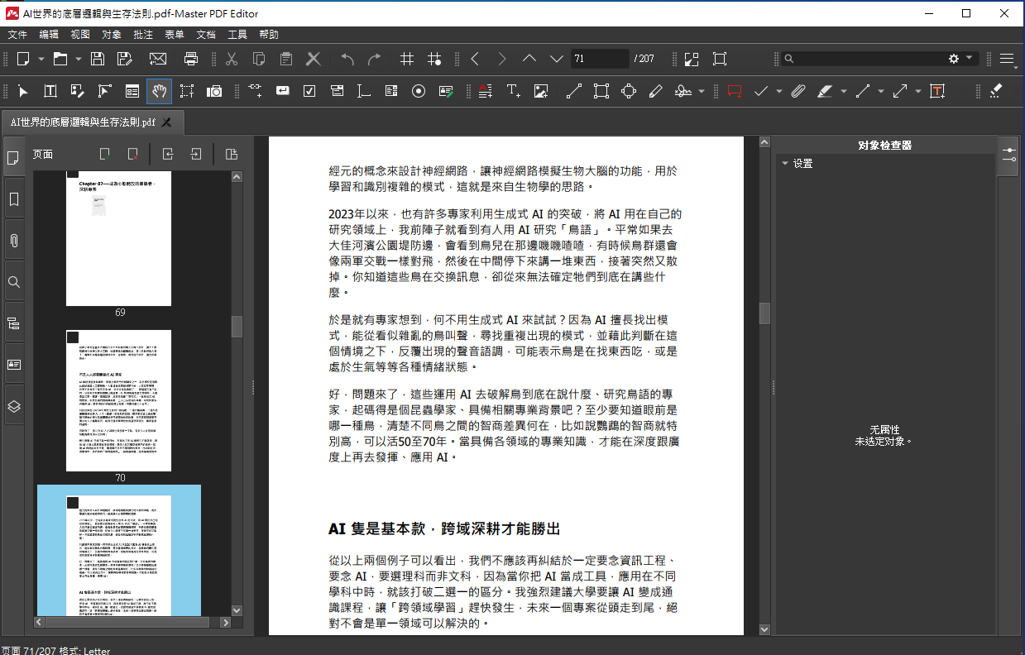This screenshot has height=655, width=1025.
Task: Toggle the Fit Page view icon
Action: click(720, 59)
